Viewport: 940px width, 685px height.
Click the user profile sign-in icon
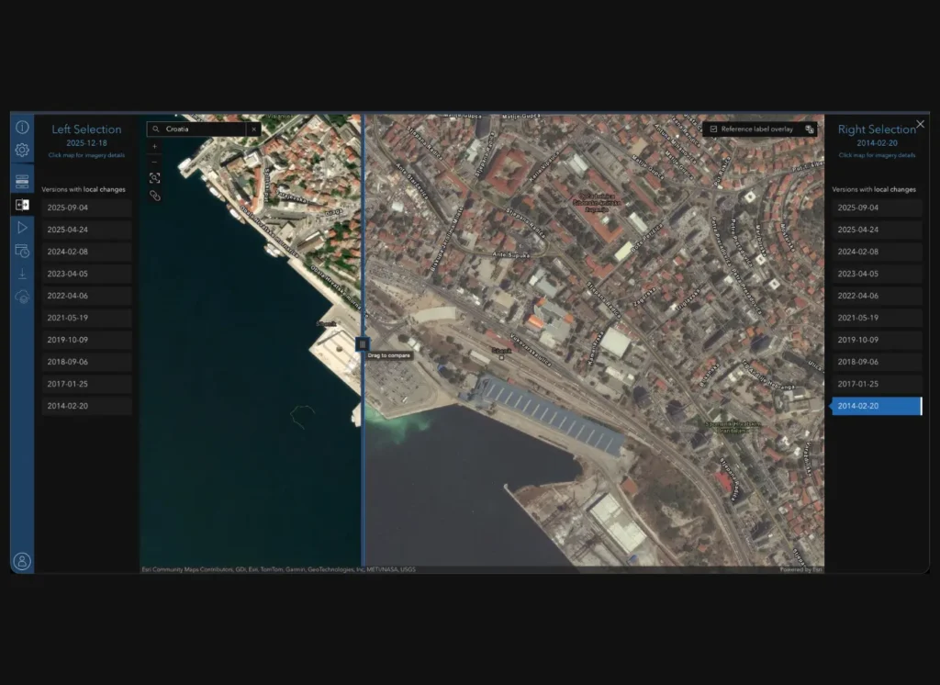point(22,561)
